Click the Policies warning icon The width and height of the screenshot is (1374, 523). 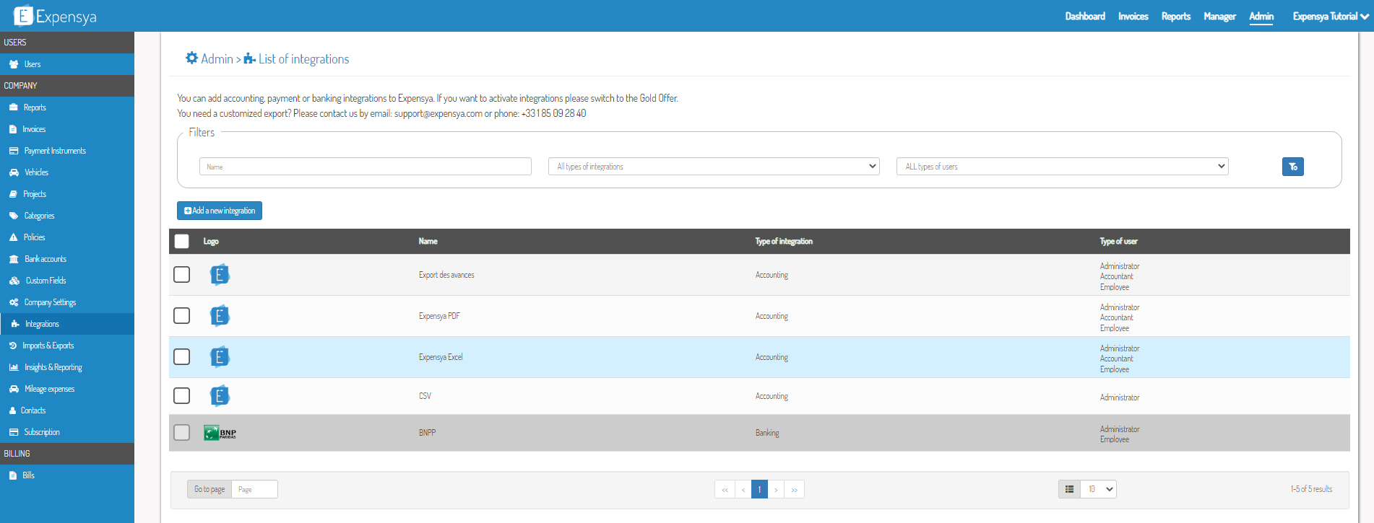tap(14, 237)
